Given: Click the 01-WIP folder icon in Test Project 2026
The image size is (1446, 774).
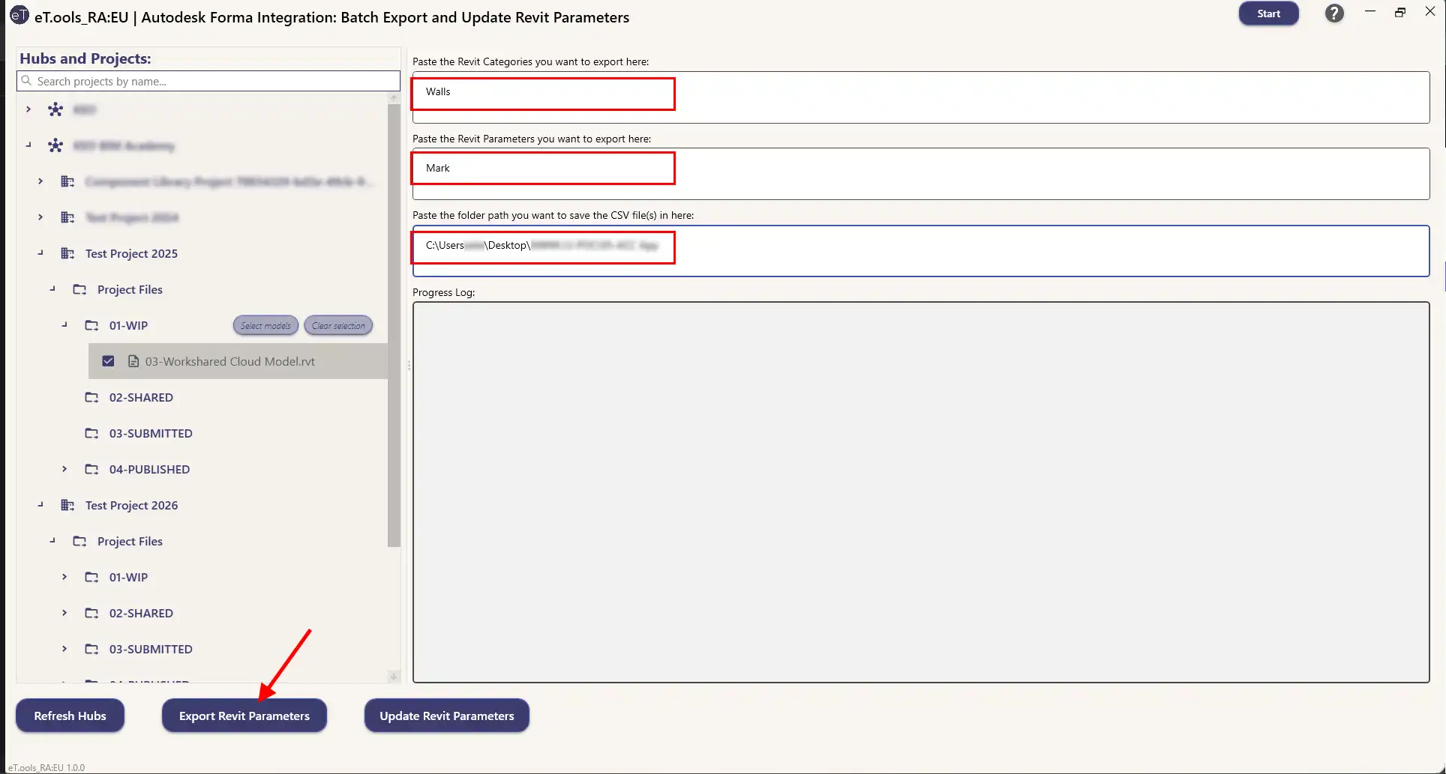Looking at the screenshot, I should pos(91,577).
